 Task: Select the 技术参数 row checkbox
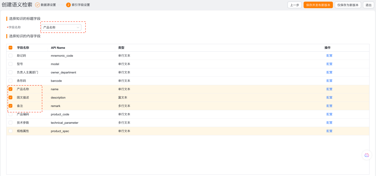[11, 123]
